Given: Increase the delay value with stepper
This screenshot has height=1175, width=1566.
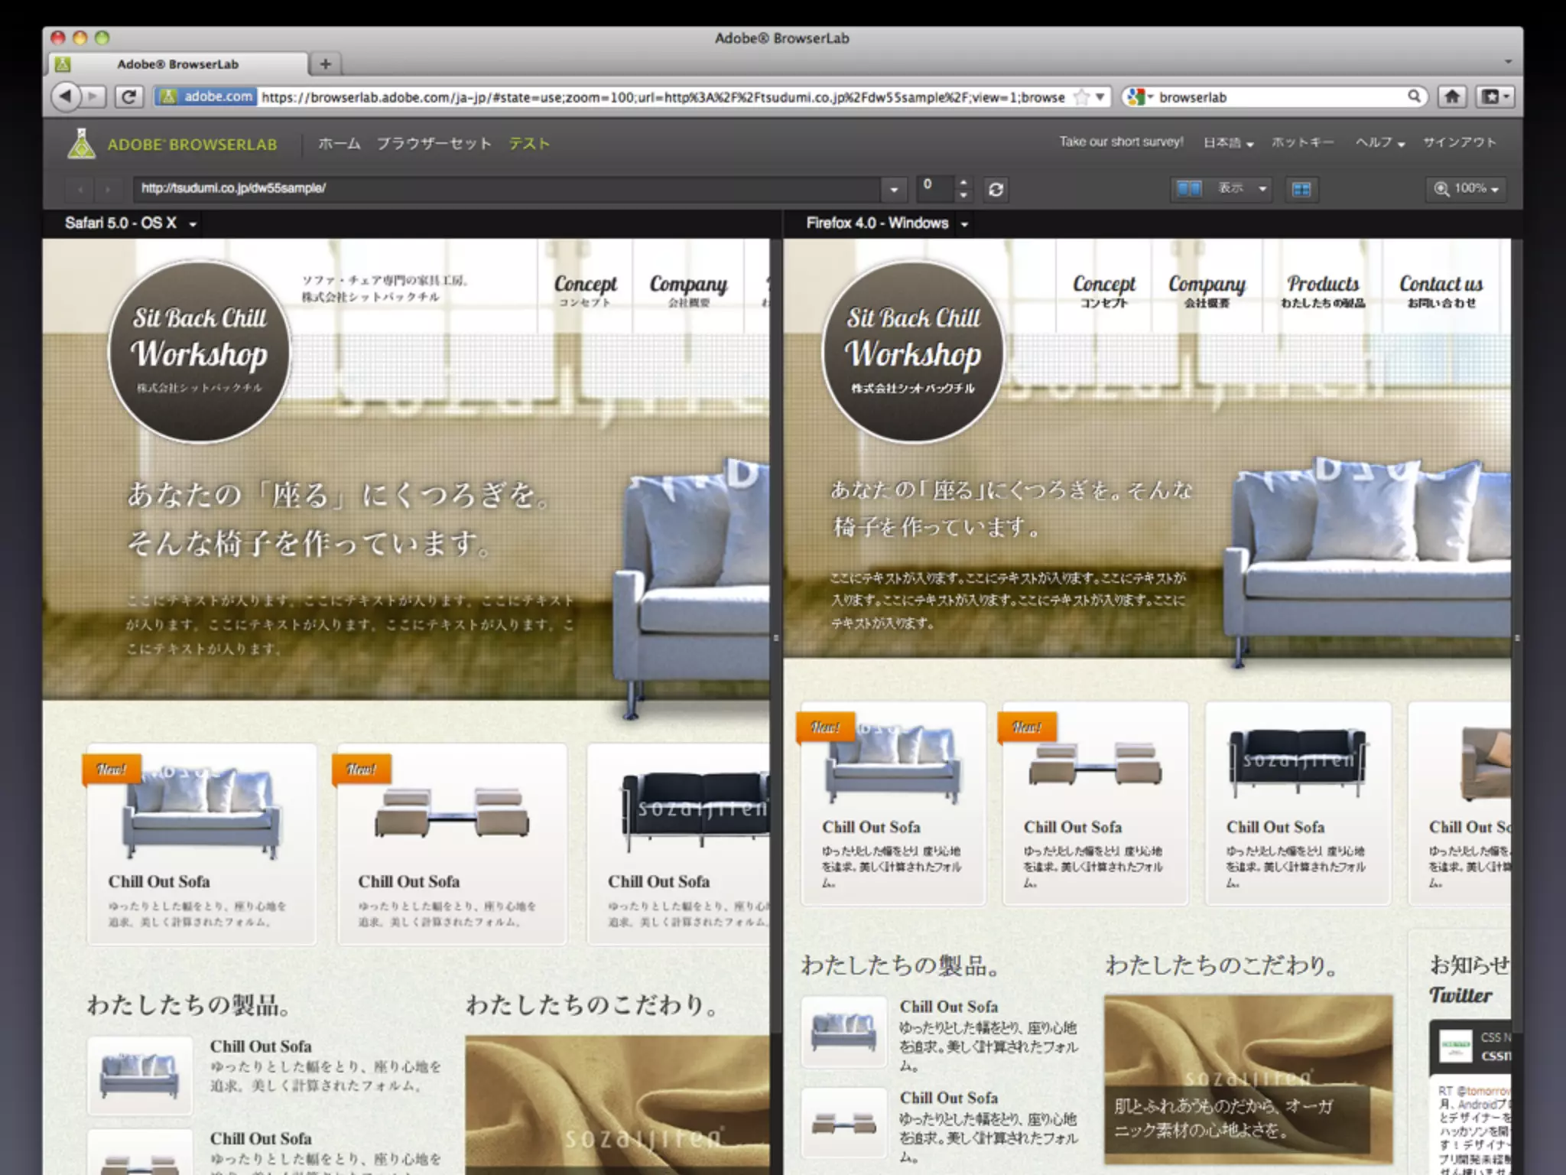Looking at the screenshot, I should [x=963, y=182].
